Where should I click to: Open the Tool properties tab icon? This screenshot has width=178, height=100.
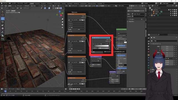pos(149,38)
